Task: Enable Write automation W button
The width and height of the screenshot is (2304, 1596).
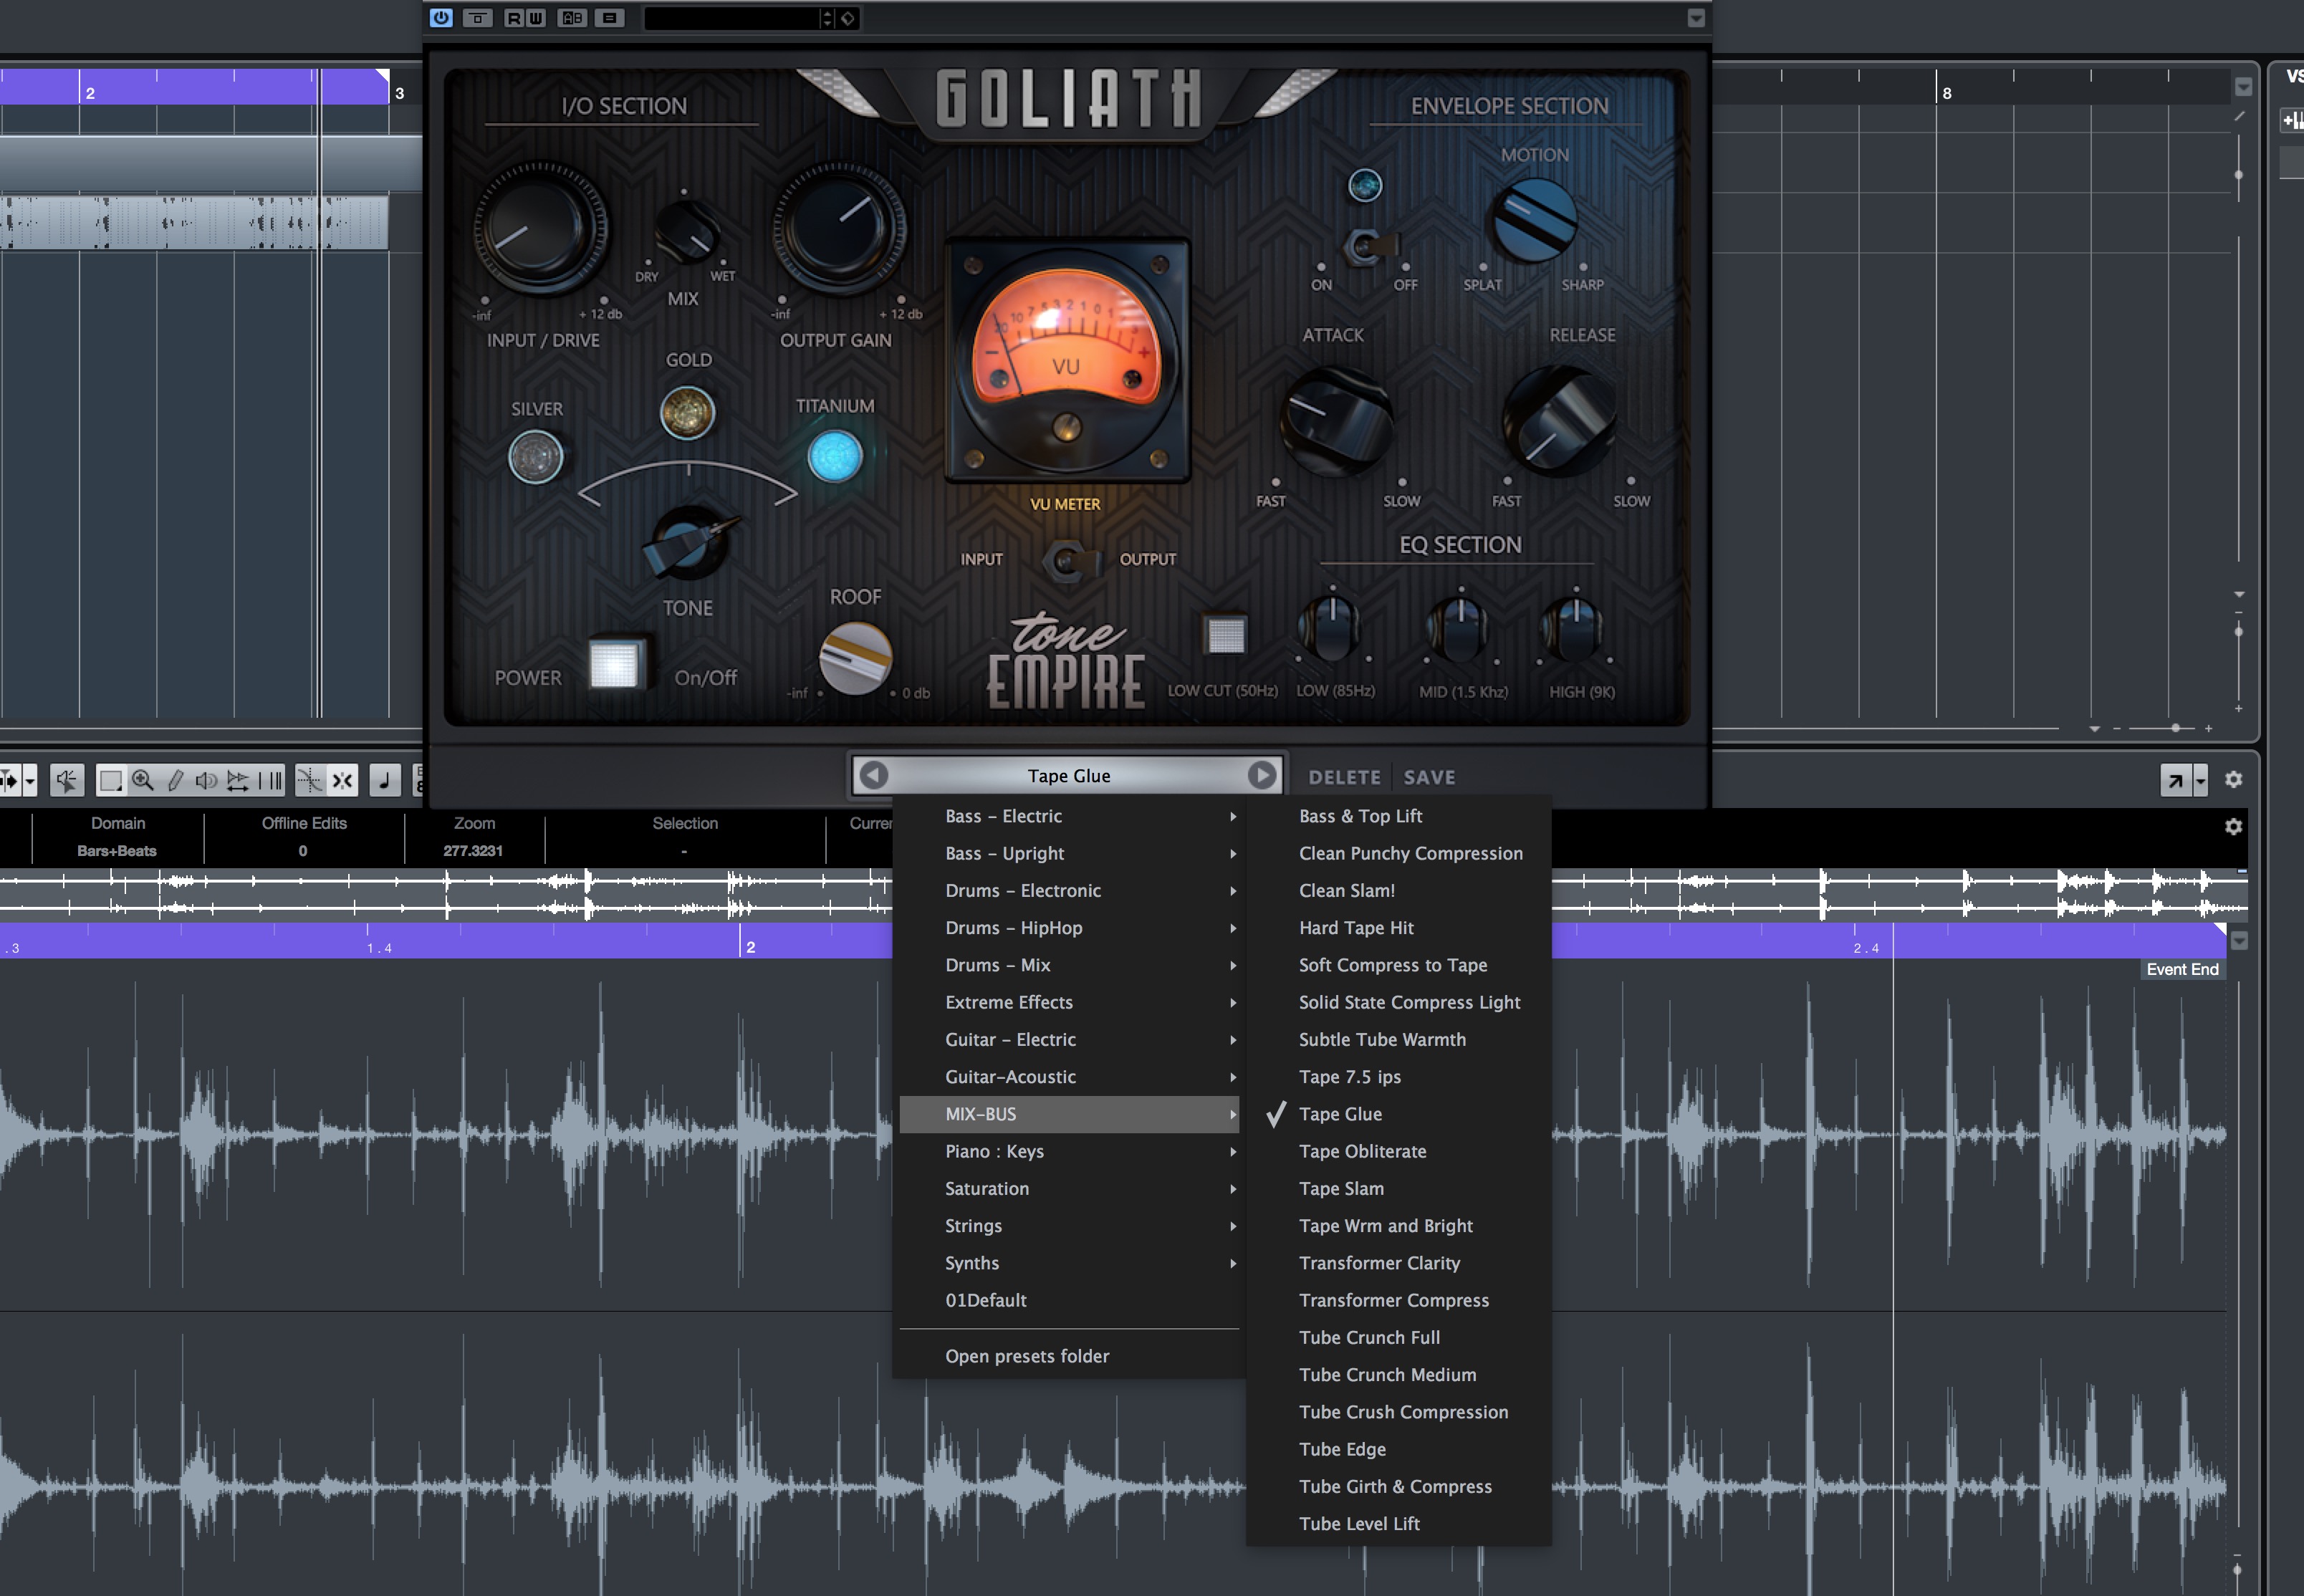Action: point(536,18)
